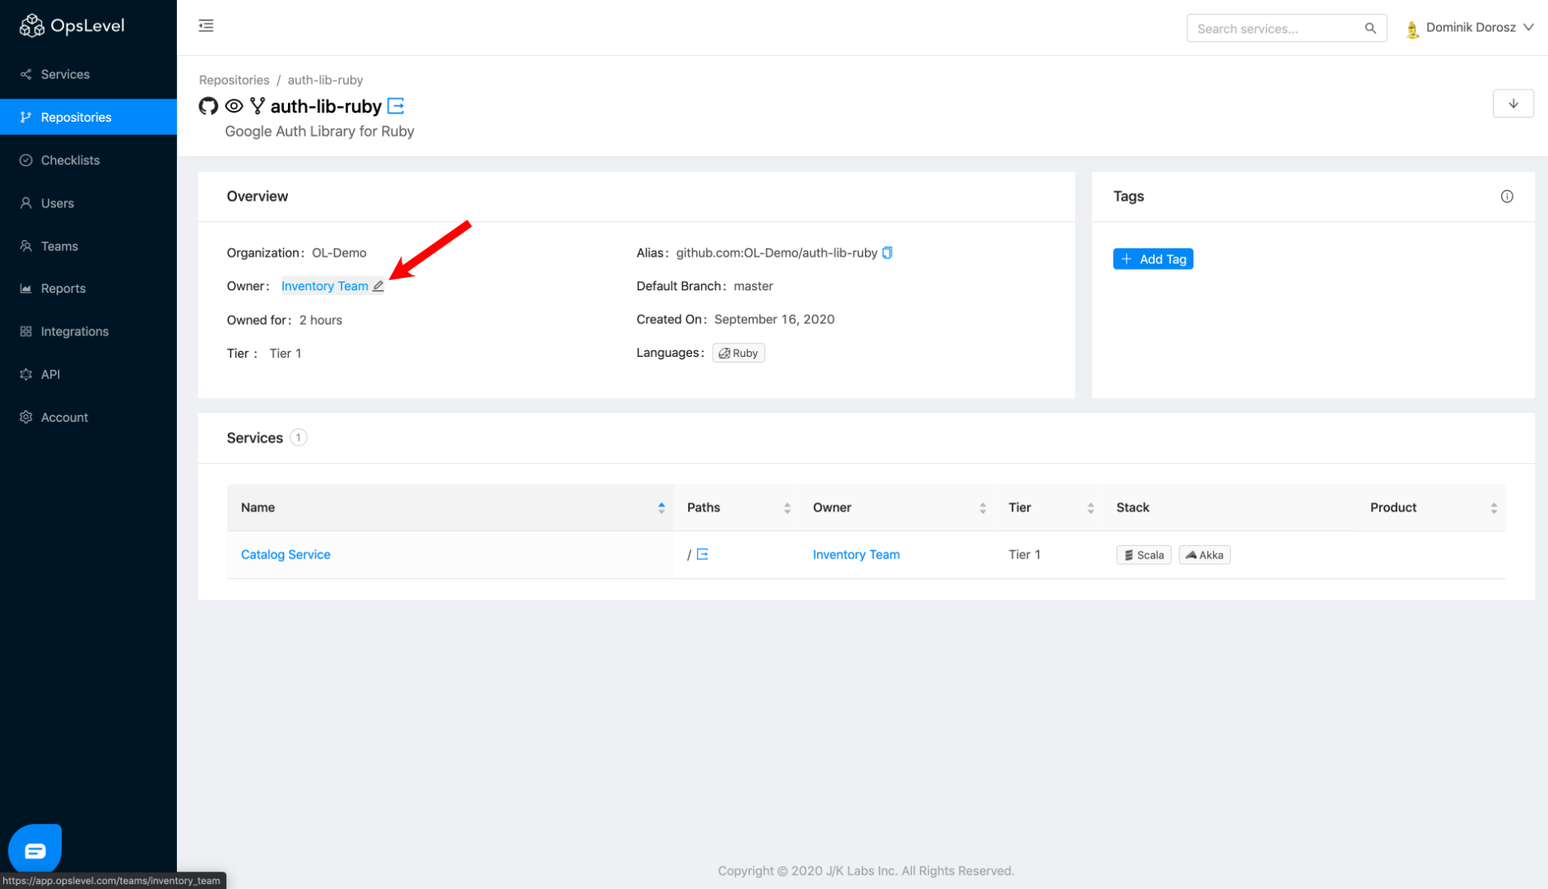Click the Tags info icon
Image resolution: width=1548 pixels, height=889 pixels.
[1506, 197]
